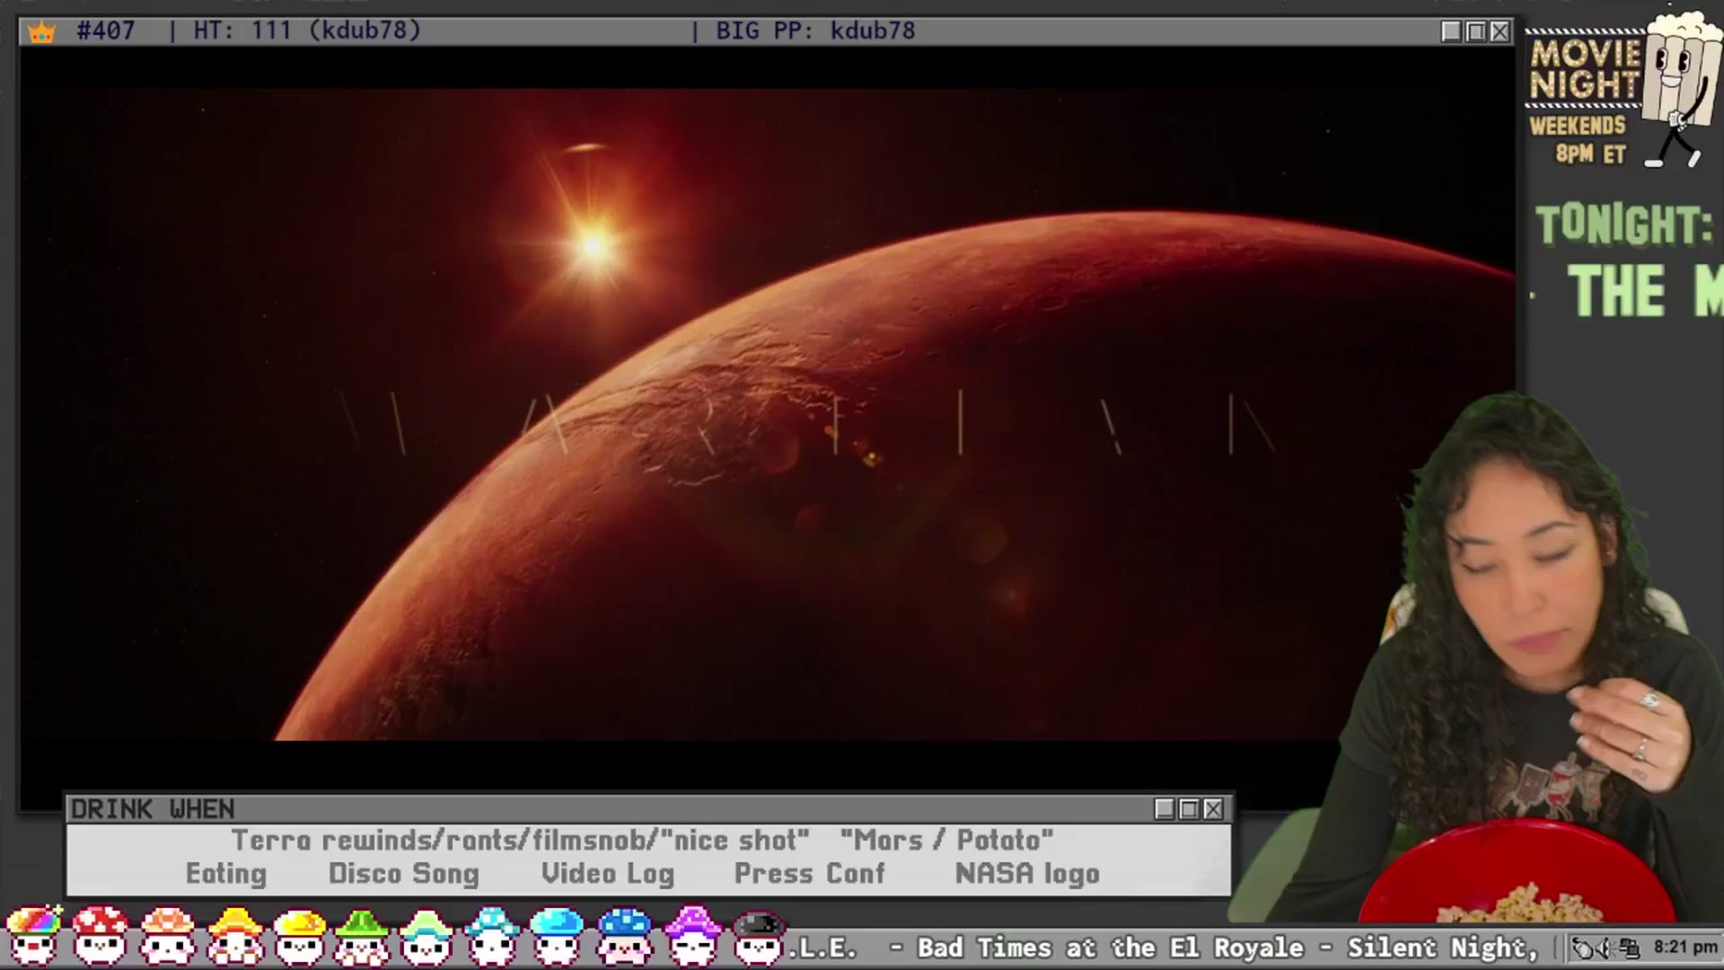Viewport: 1724px width, 970px height.
Task: Click the 8:21 pm clock
Action: click(x=1684, y=947)
